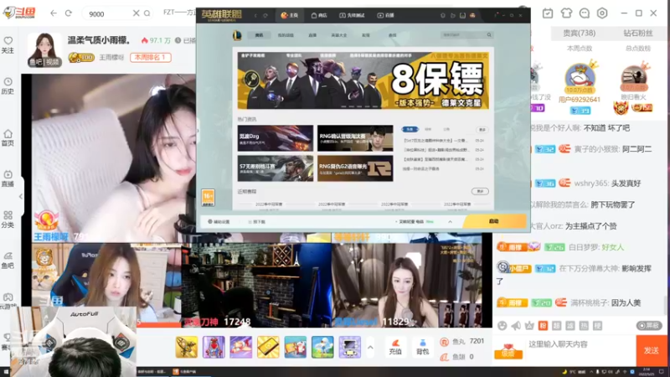Click 更多 button beside news tabs
The image size is (670, 377).
[482, 130]
